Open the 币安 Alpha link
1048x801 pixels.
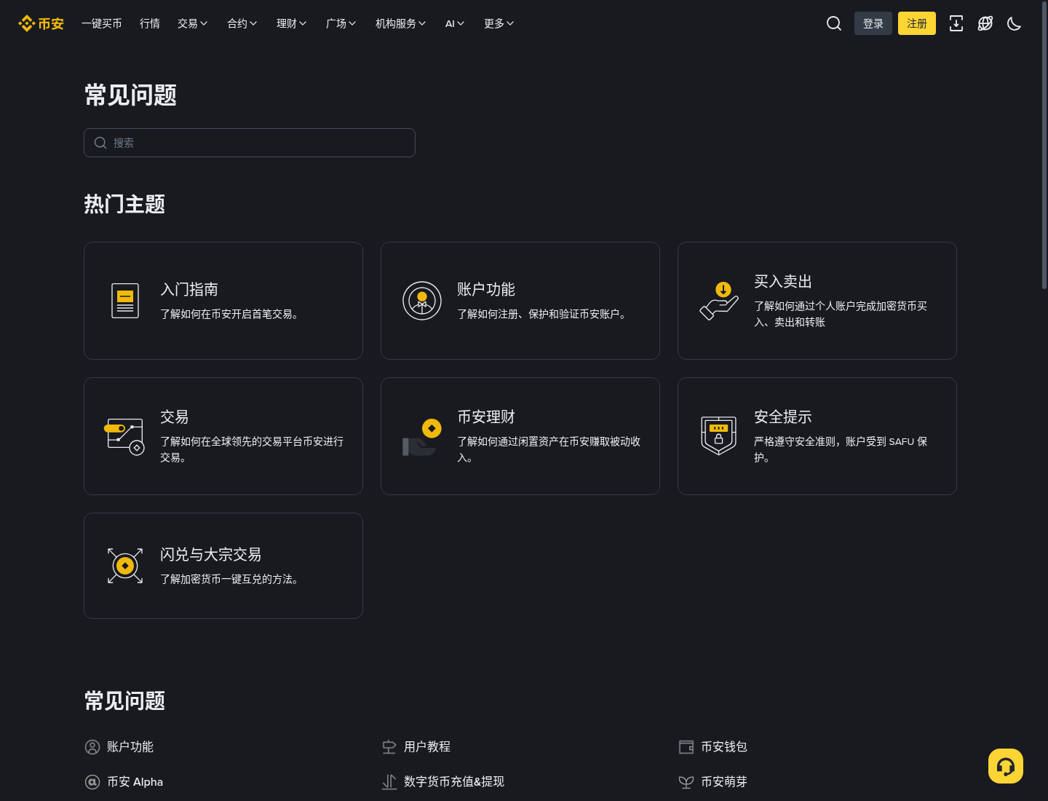(x=135, y=782)
